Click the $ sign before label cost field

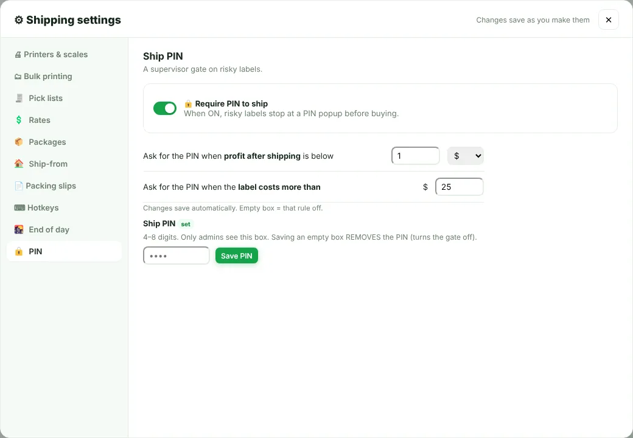[x=425, y=187]
